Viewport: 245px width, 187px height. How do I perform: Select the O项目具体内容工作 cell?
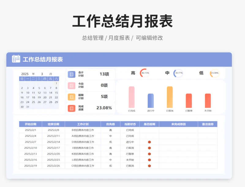tap(83, 166)
